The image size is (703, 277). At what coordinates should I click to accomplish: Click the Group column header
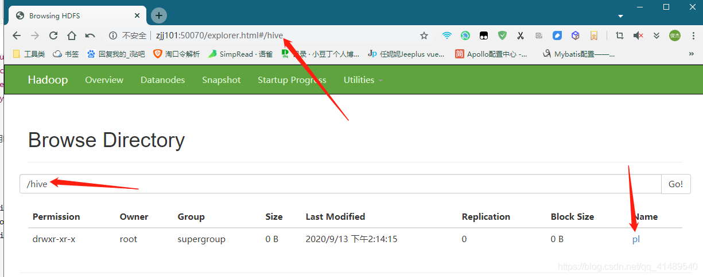click(x=191, y=217)
